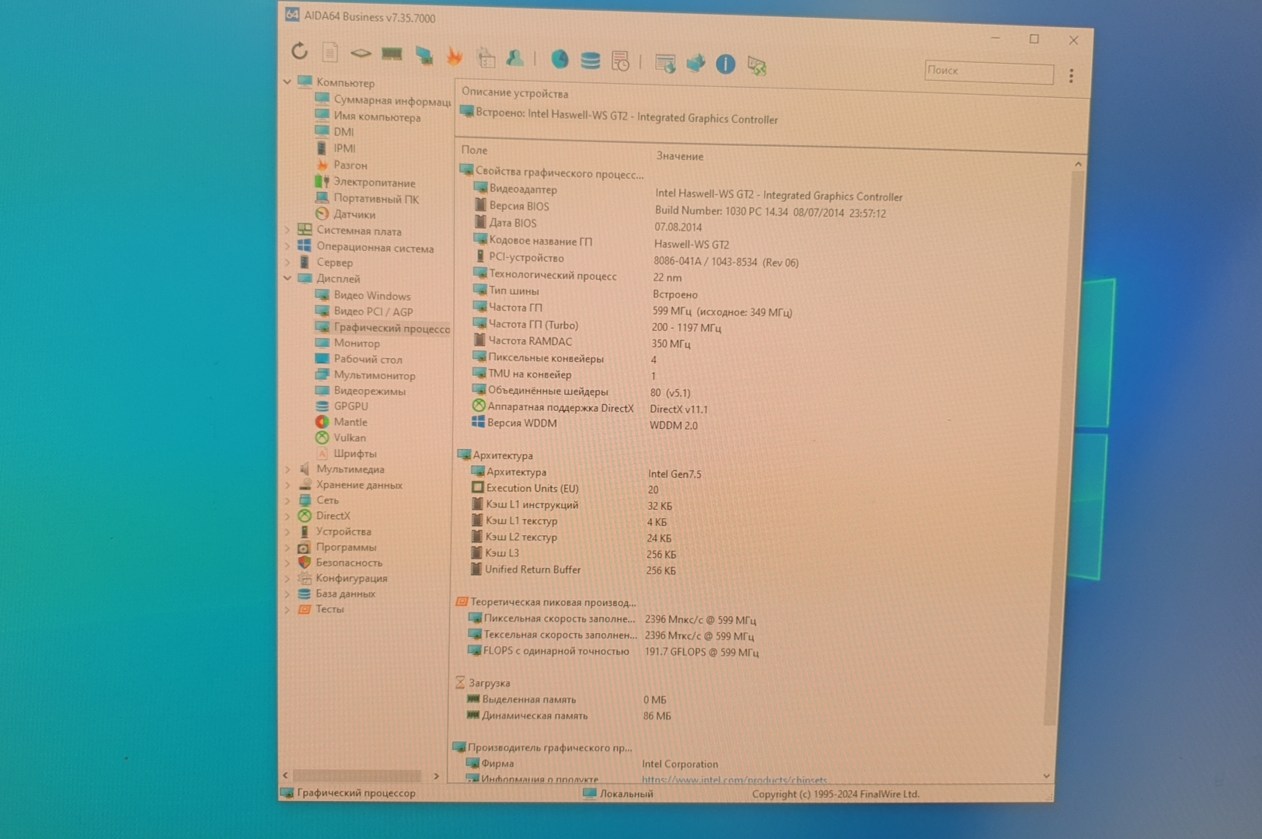Click the user profile toolbar icon
1262x839 pixels.
514,58
